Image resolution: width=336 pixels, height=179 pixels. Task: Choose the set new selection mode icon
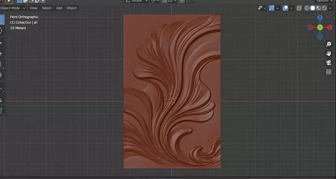tap(20, 1)
